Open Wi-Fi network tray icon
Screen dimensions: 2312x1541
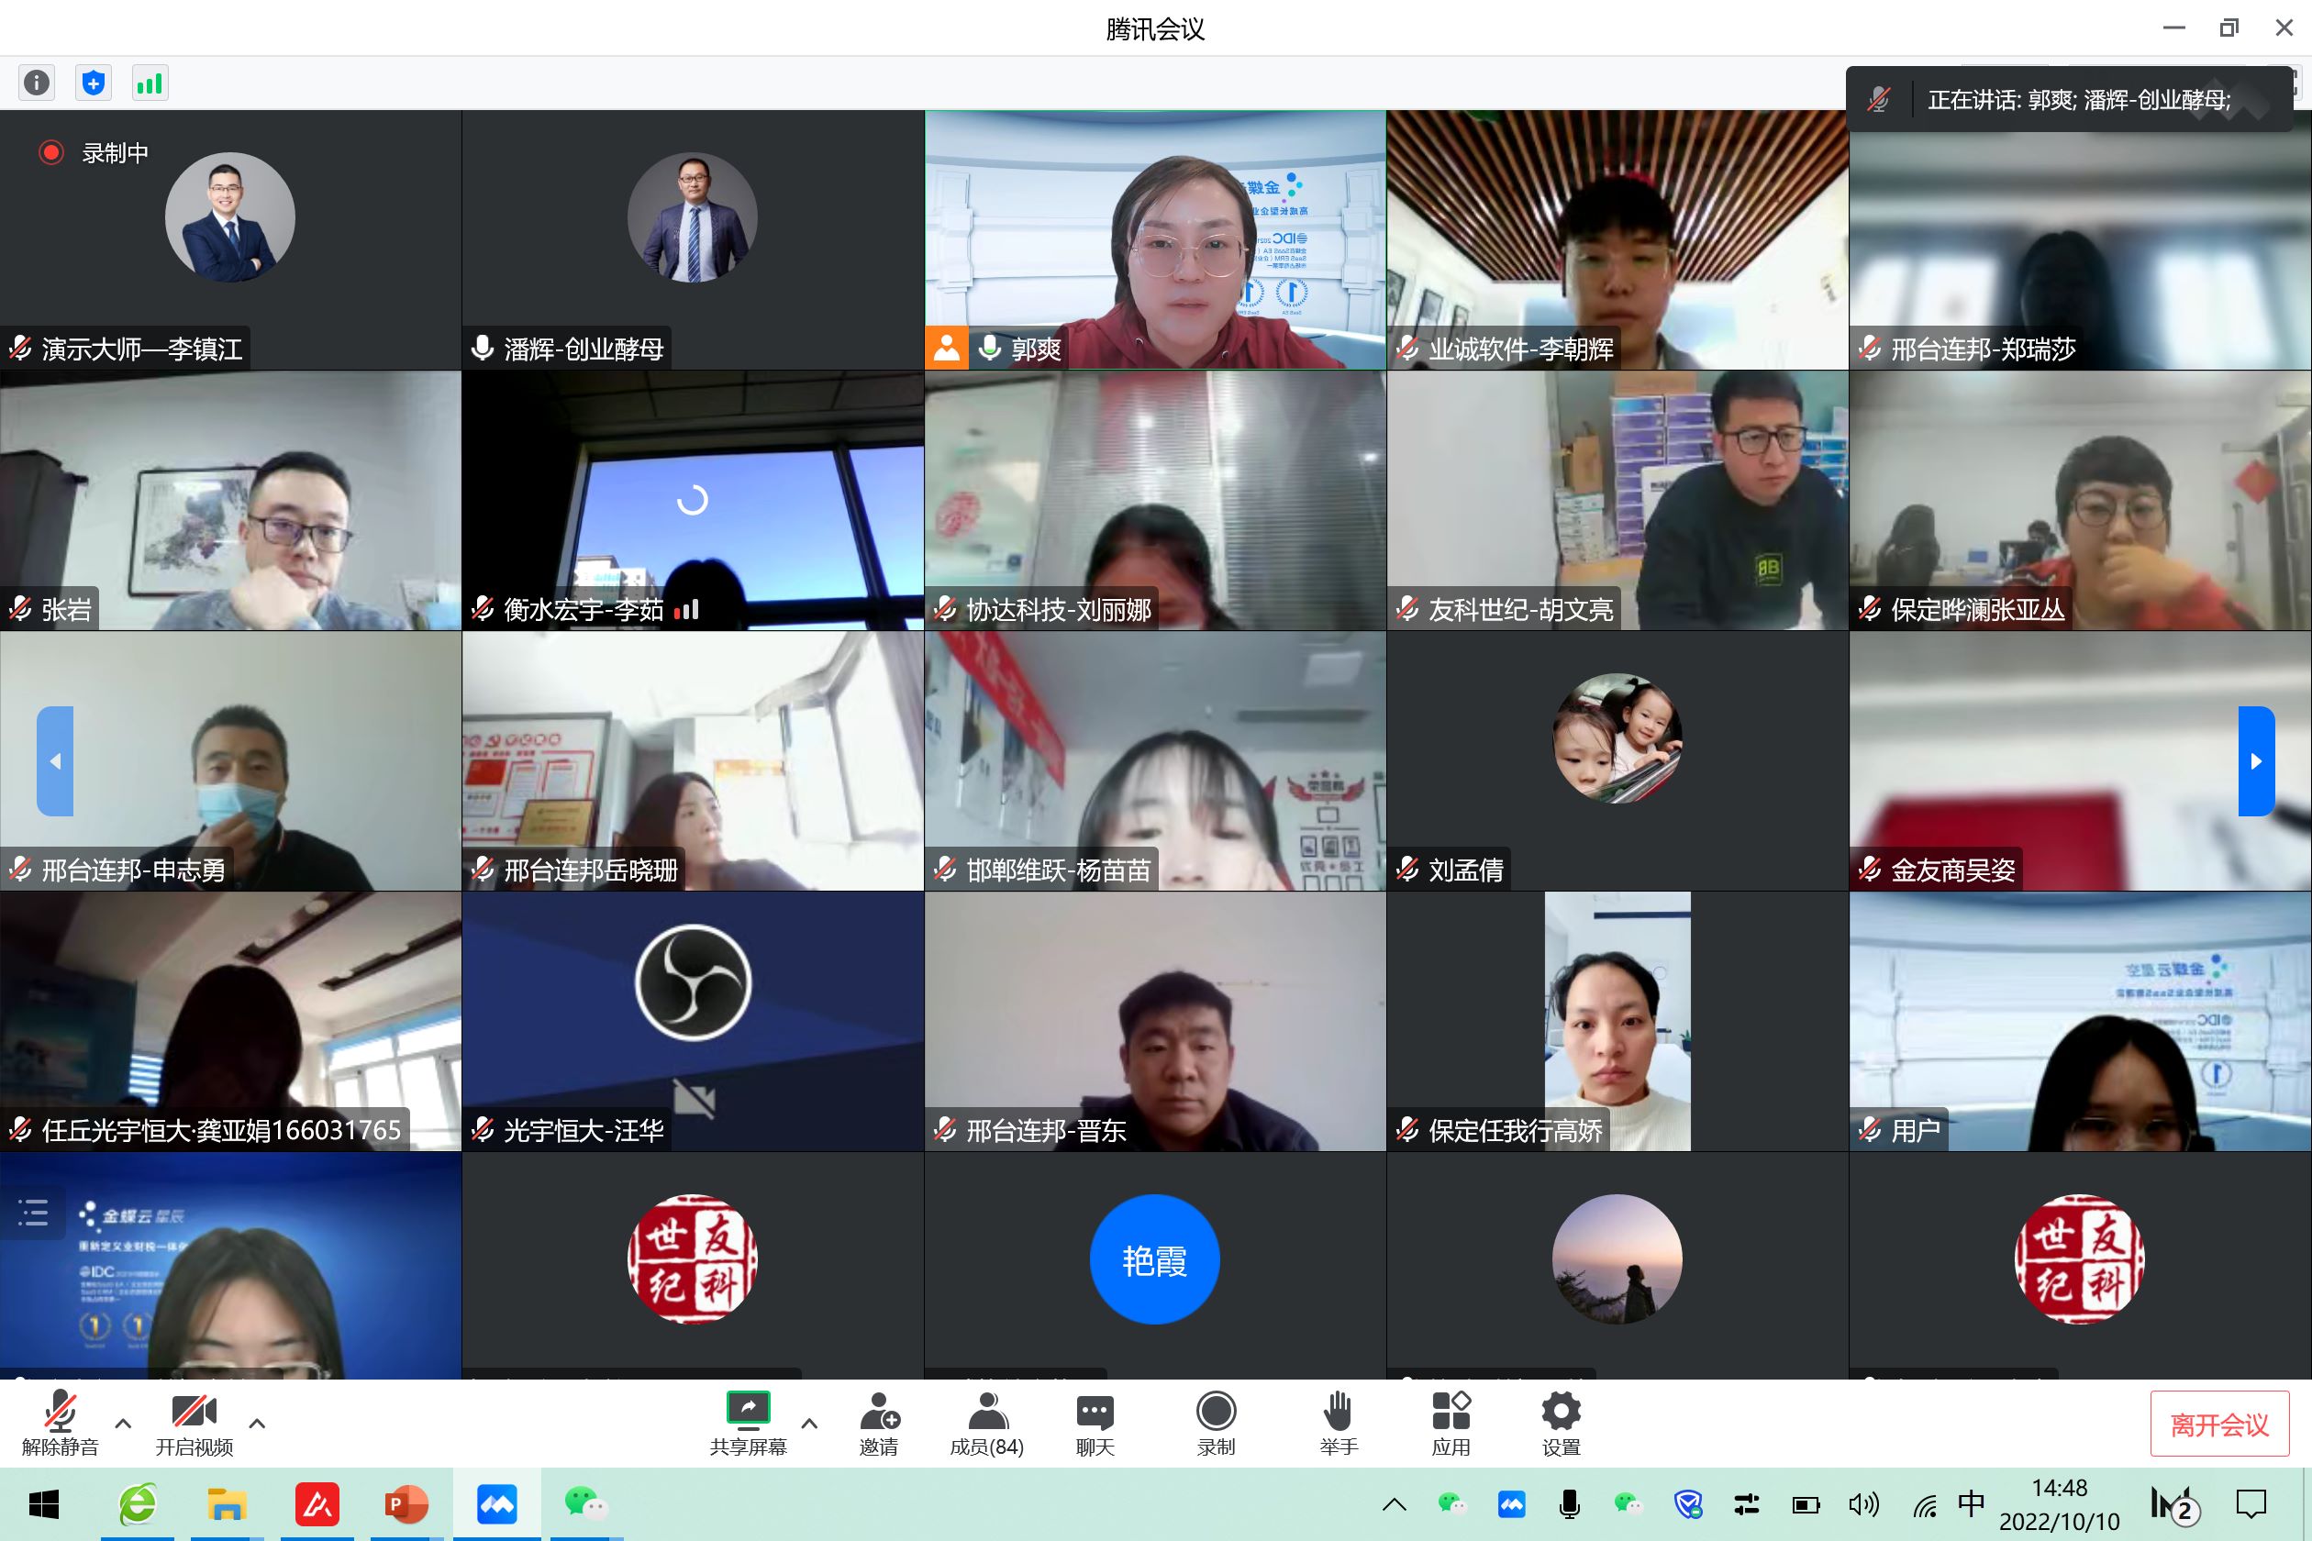(x=1925, y=1503)
